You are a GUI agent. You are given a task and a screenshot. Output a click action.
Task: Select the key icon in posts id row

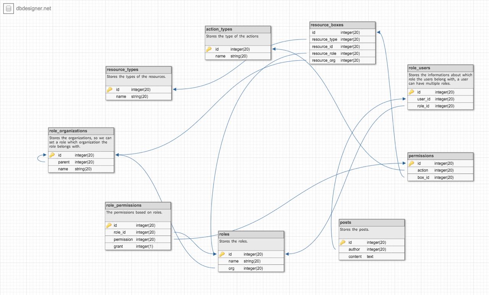[x=343, y=242]
